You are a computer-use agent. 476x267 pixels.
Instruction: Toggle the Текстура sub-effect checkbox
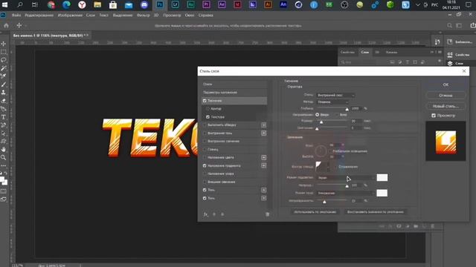(x=208, y=117)
